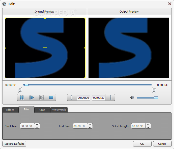Go to the Watermark tab
The height and width of the screenshot is (149, 174).
point(59,110)
